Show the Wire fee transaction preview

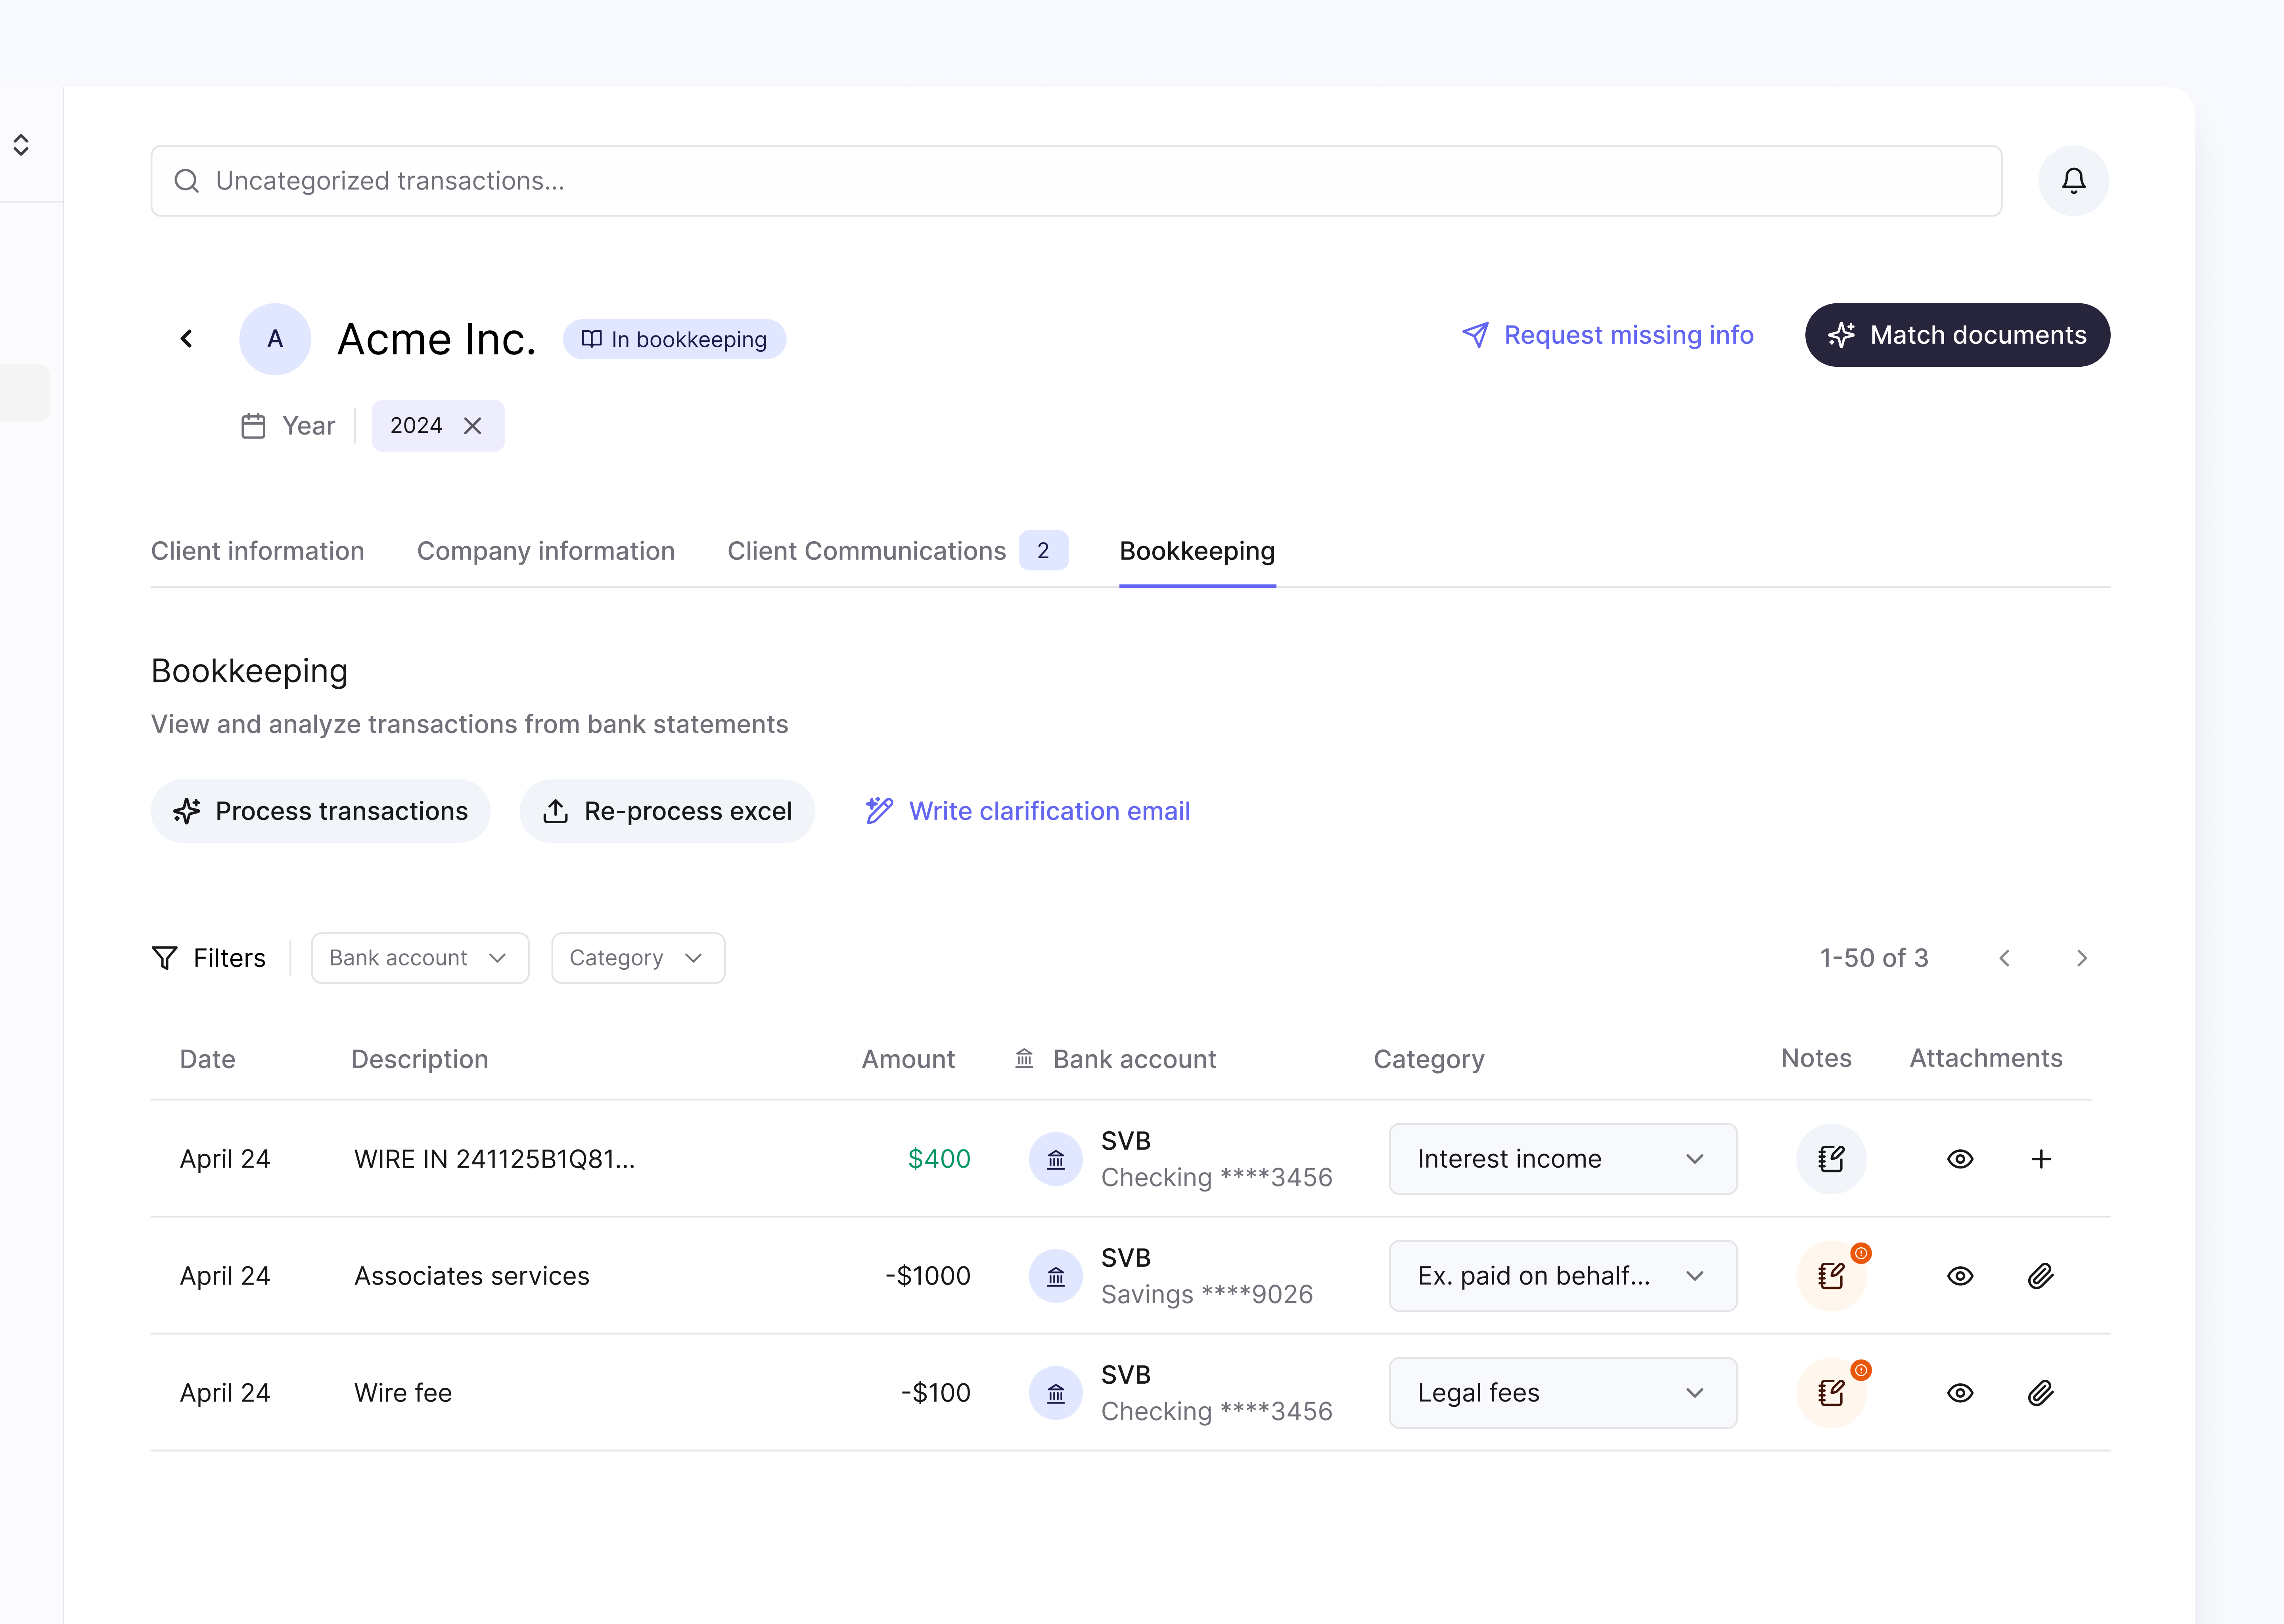tap(1960, 1392)
